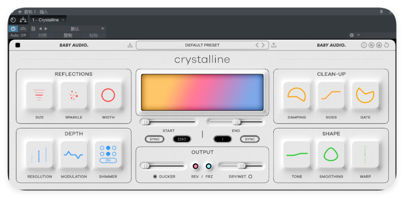This screenshot has width=404, height=198.
Task: Click the Auto: Off automation label
Action: coord(18,35)
